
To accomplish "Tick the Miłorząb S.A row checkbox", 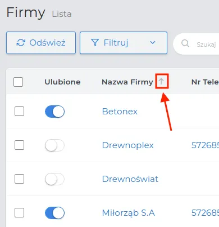I will (20, 212).
